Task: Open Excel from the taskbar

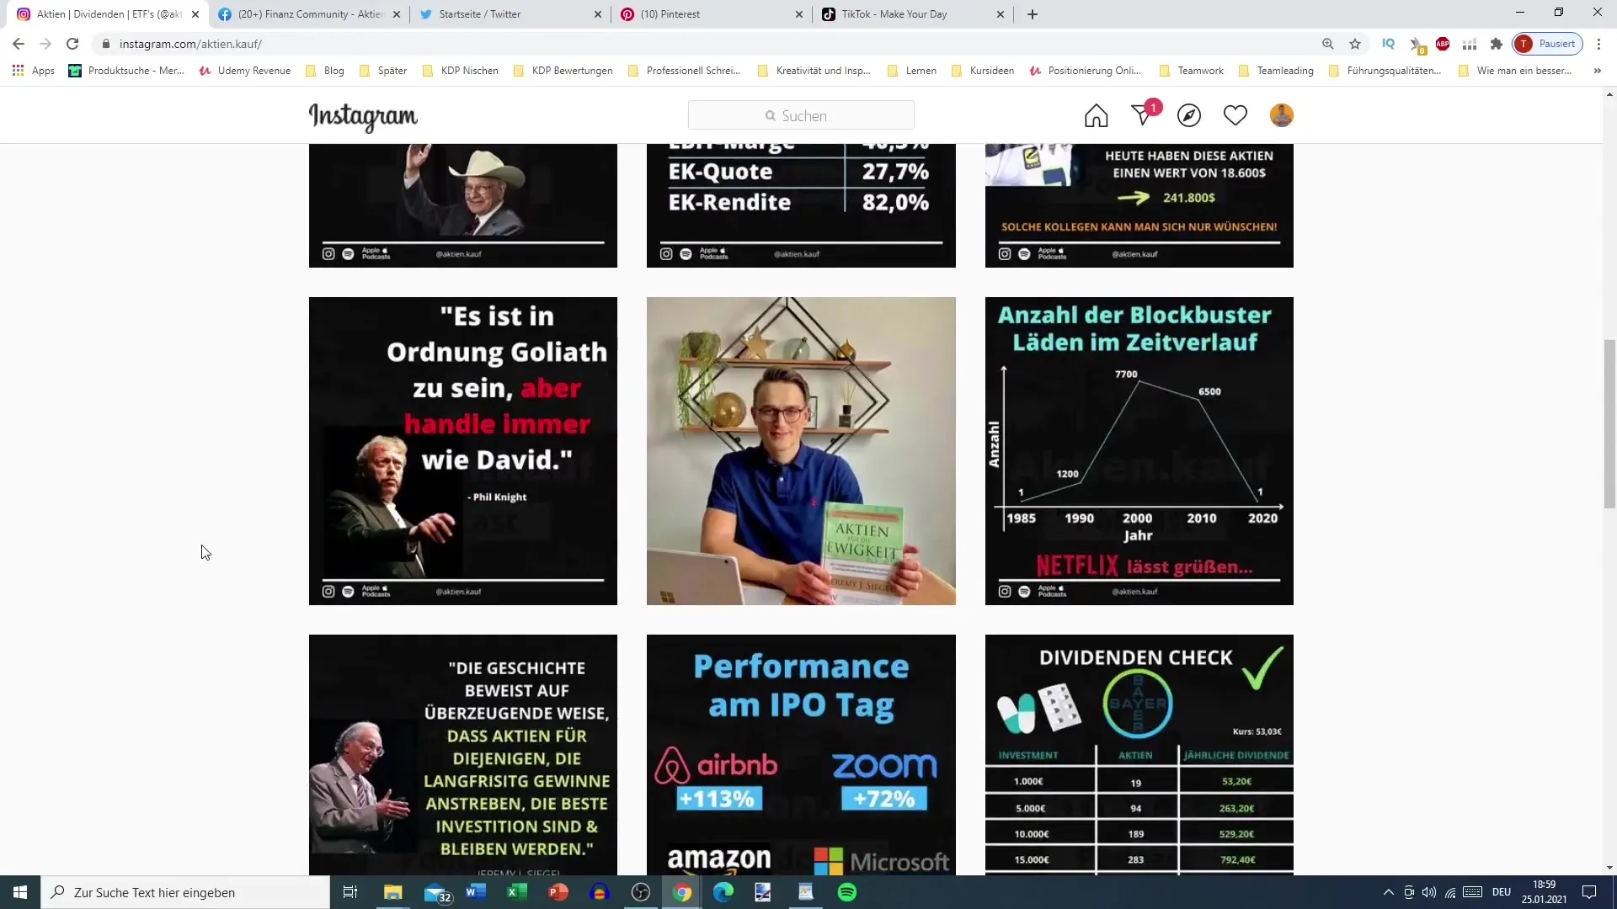Action: point(517,892)
